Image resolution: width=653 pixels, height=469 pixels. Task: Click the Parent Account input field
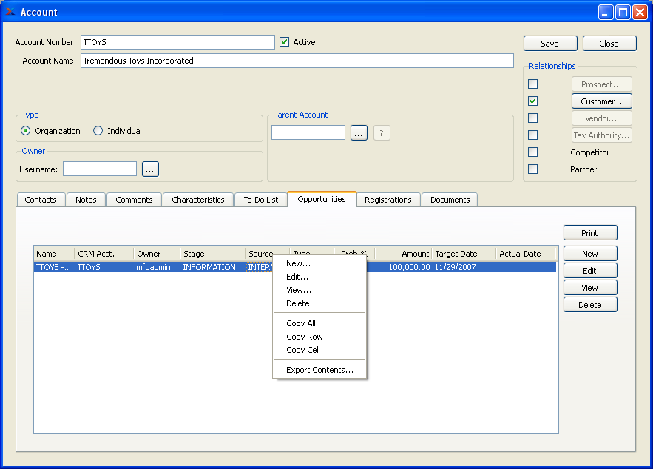point(308,133)
